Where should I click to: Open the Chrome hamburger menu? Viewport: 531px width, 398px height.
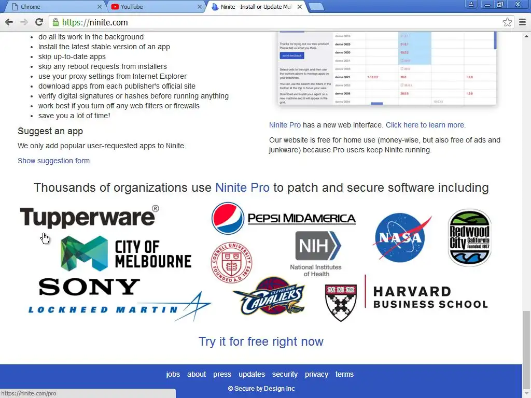[x=522, y=22]
